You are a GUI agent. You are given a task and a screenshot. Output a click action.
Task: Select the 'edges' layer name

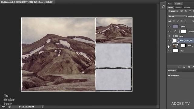(x=182, y=51)
